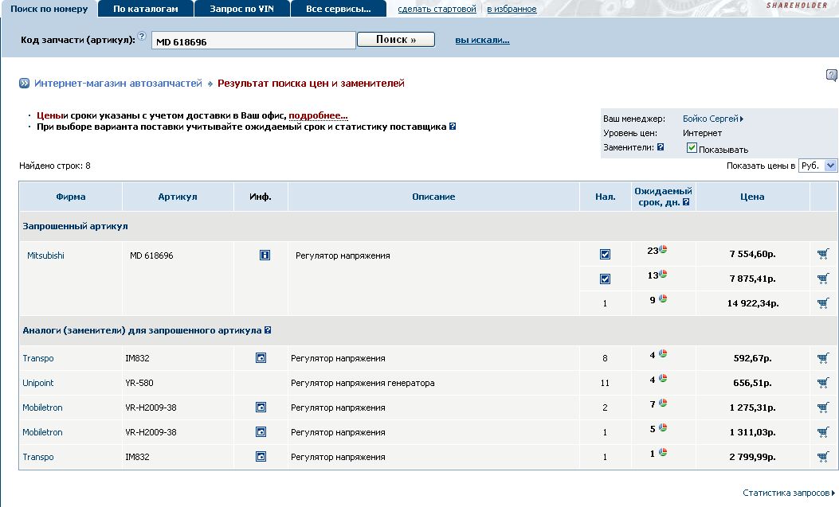Add the 7 554,60р. Mitsubishi offer to cart
This screenshot has width=839, height=507.
pos(823,255)
